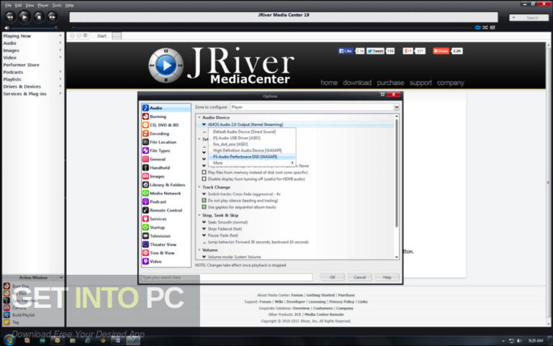This screenshot has height=346, width=553.
Task: Click the Previous track transport button
Action: [x=10, y=17]
